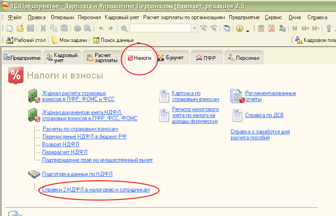336x216 pixels.
Task: Click the open folder icon in toolbar
Action: 19,29
